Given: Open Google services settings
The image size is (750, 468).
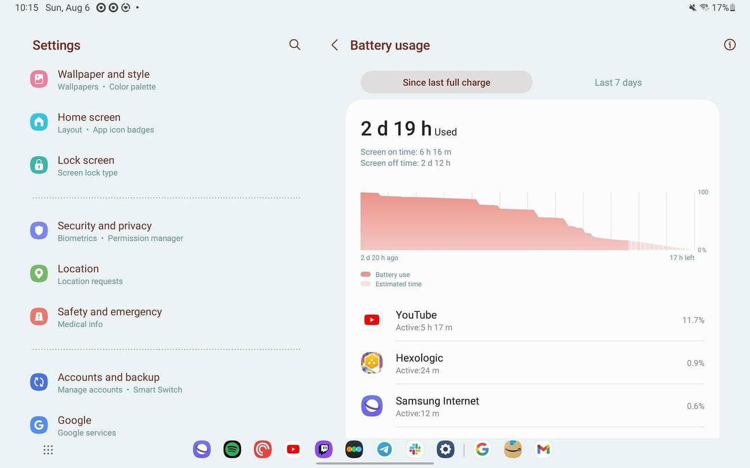Looking at the screenshot, I should pos(74,426).
